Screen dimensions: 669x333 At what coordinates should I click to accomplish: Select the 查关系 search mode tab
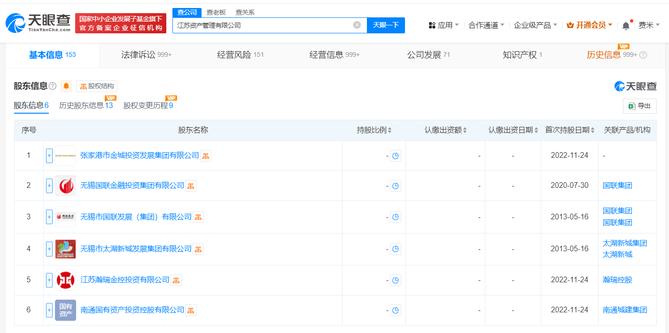[x=245, y=12]
